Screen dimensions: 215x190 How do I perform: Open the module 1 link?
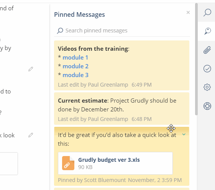coord(75,58)
